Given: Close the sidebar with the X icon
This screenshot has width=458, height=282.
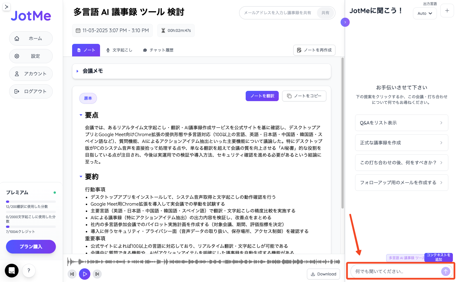Looking at the screenshot, I should click(7, 7).
